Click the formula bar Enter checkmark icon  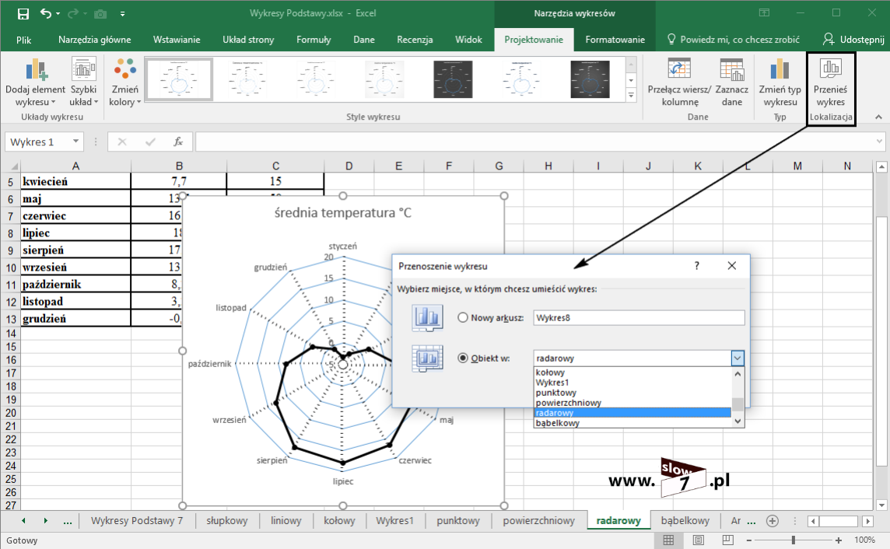pyautogui.click(x=150, y=142)
